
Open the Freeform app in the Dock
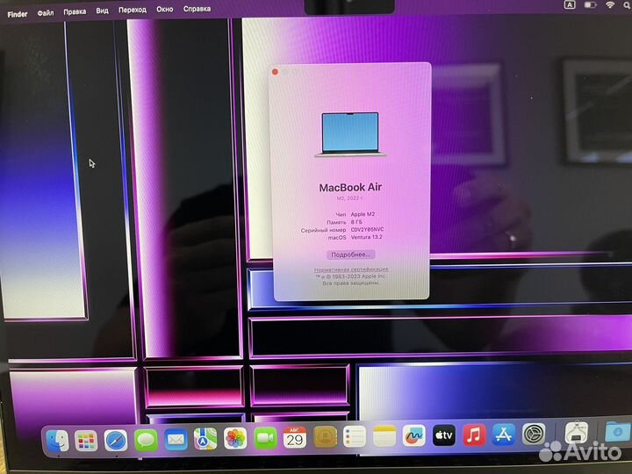[414, 435]
